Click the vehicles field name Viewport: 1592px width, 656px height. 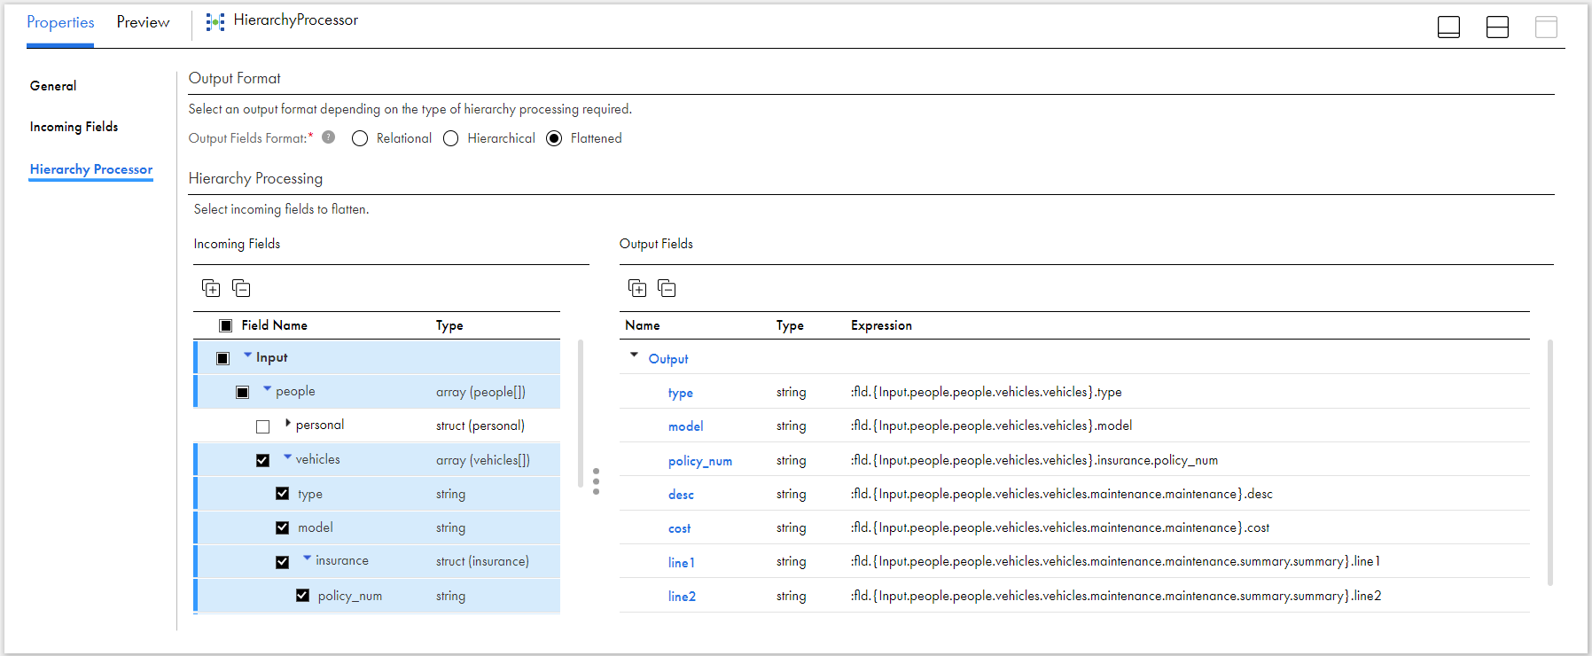click(317, 459)
